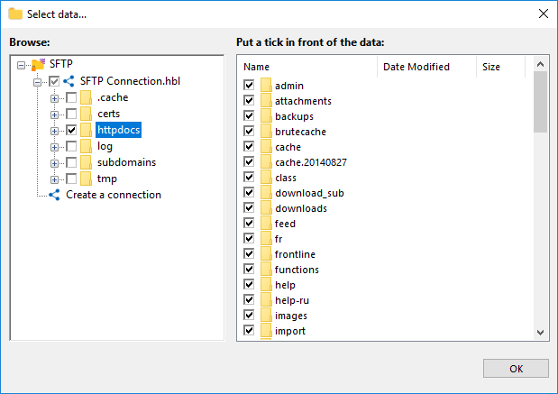This screenshot has width=558, height=394.
Task: Sort by the Name column header
Action: coord(306,67)
